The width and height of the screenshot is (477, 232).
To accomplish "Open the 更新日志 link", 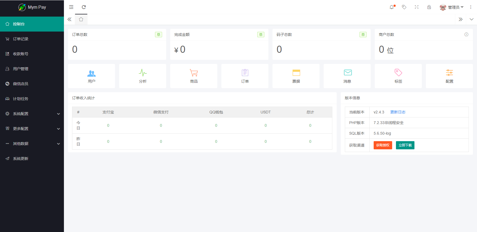I will pyautogui.click(x=398, y=112).
